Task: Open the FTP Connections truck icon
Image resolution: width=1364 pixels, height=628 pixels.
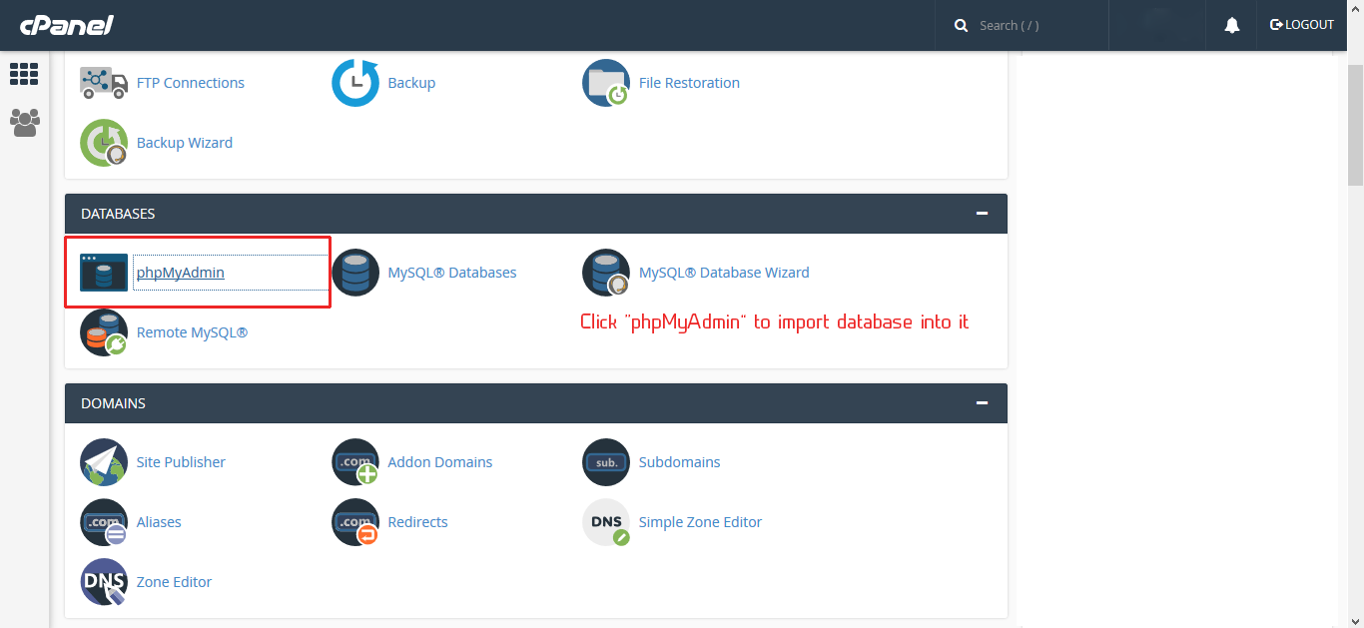Action: click(104, 83)
